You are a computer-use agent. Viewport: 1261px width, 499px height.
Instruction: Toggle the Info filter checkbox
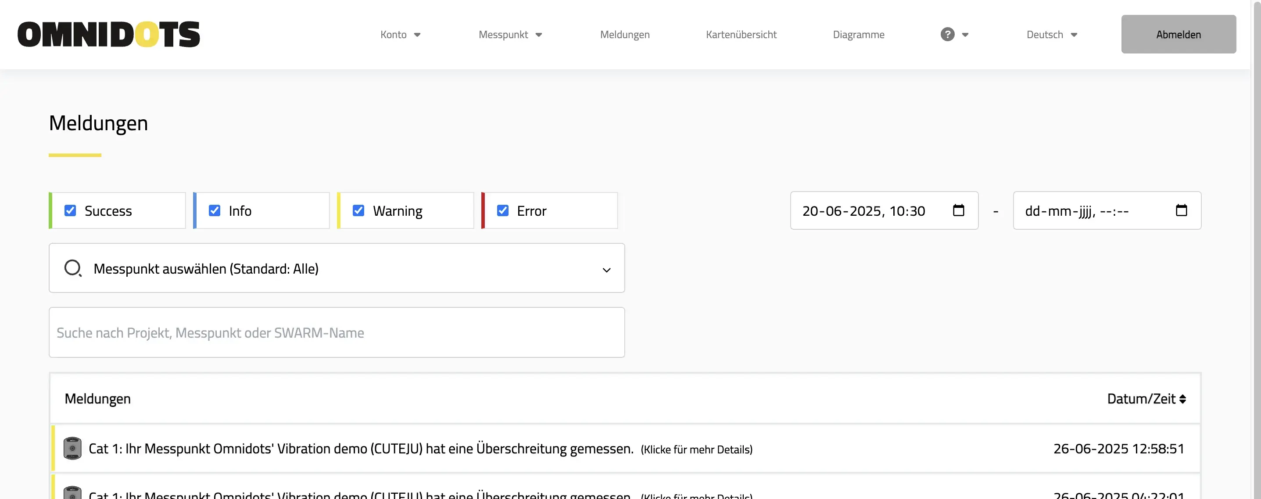[x=215, y=210]
